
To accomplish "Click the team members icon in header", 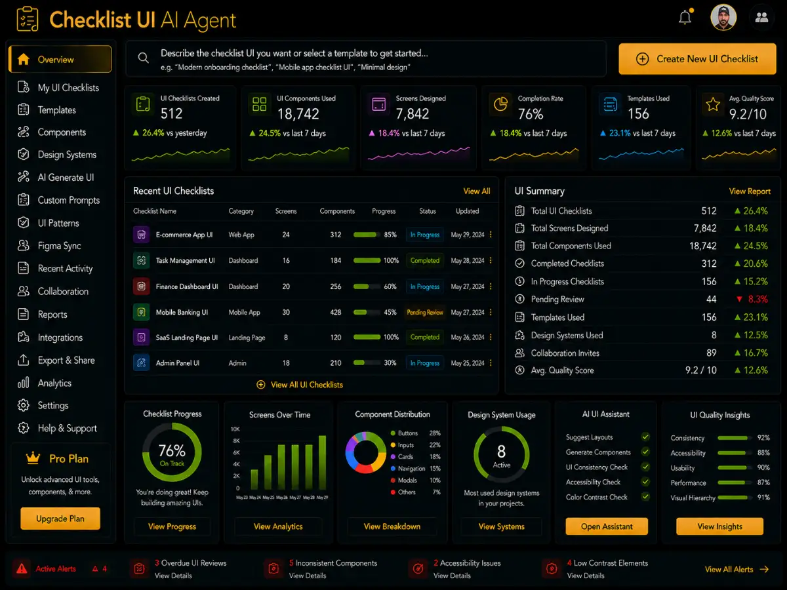I will point(761,18).
